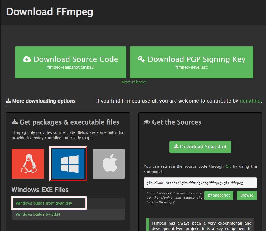266x231 pixels.
Task: Select the Linux penguin tile
Action: [28, 164]
